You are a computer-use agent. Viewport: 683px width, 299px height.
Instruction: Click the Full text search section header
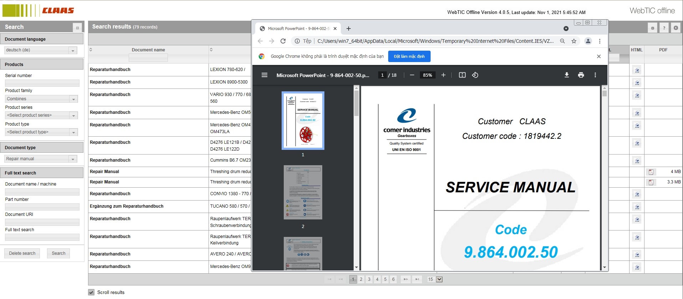coord(42,173)
